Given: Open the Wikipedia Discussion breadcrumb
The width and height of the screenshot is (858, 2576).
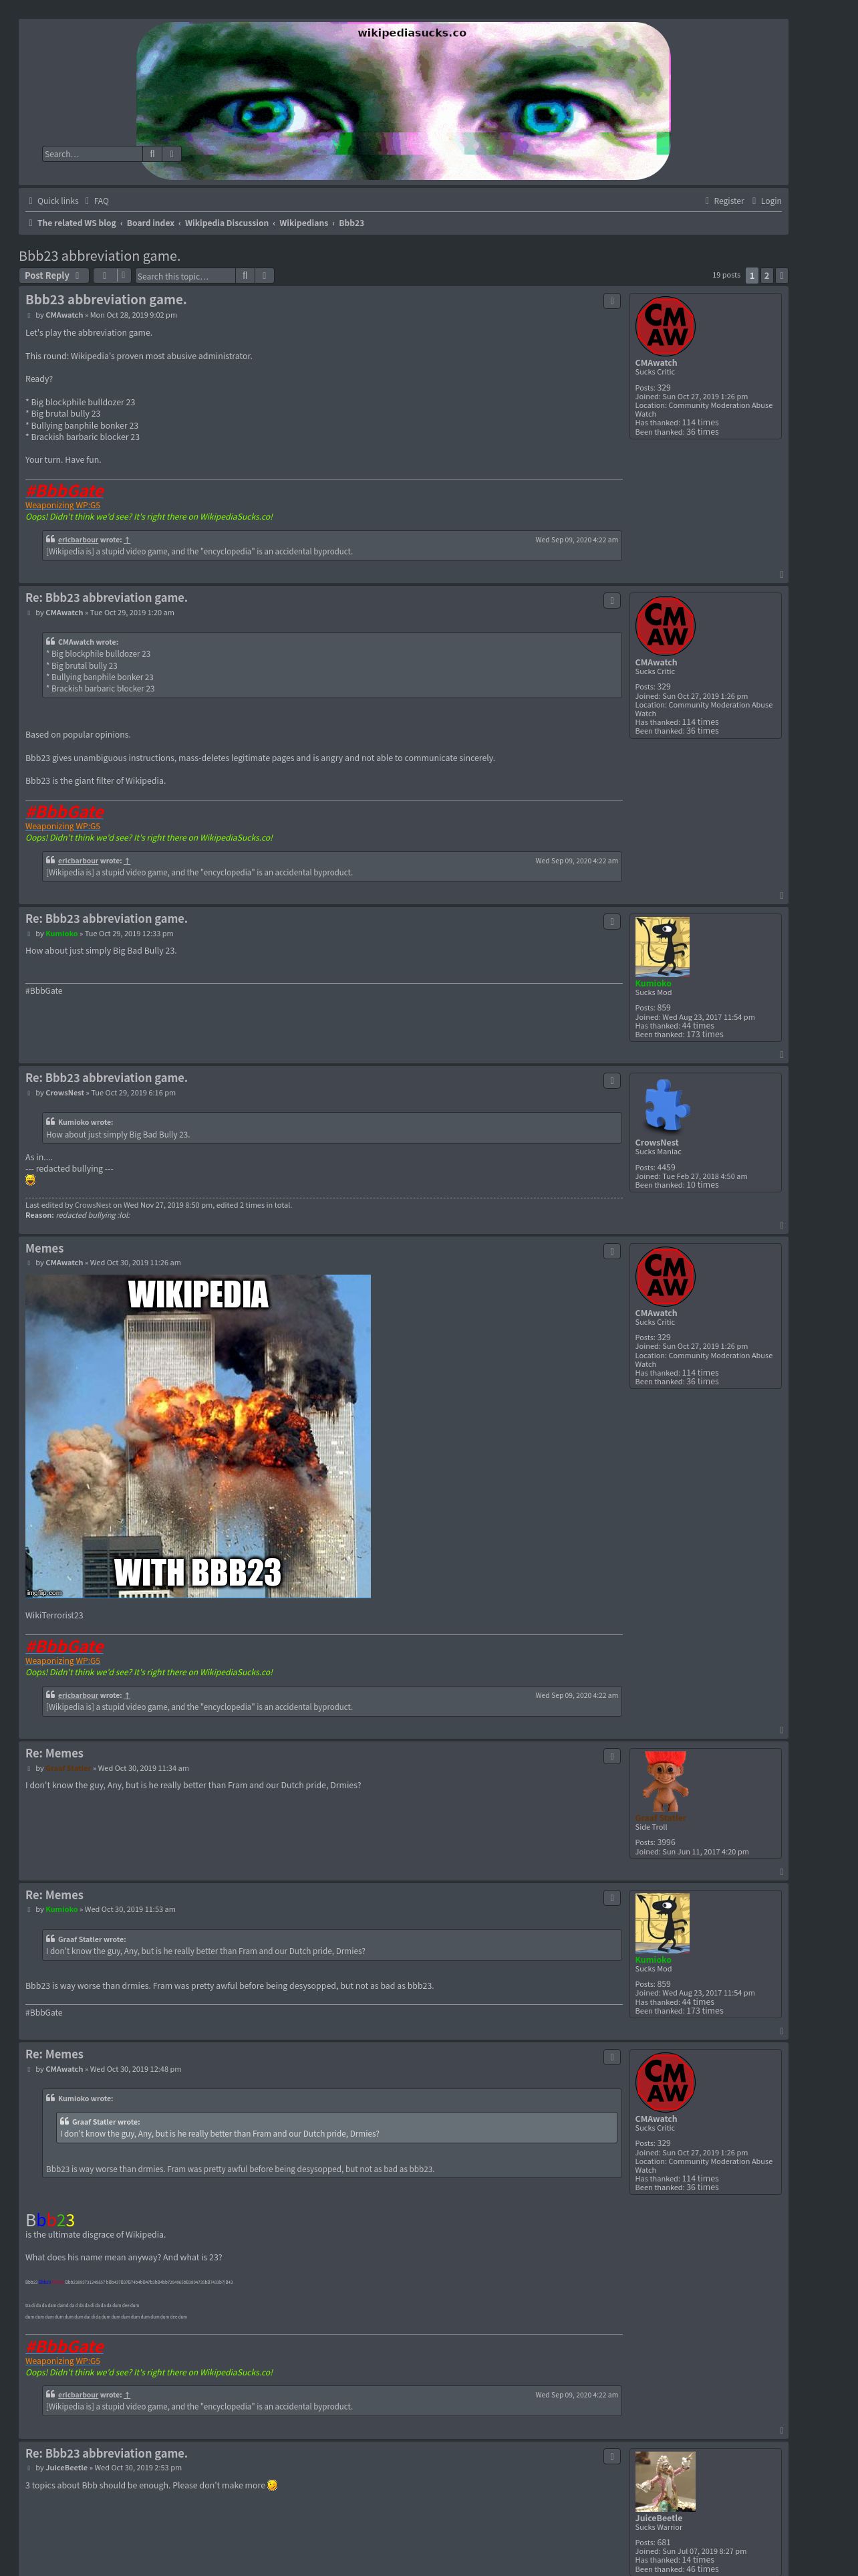Looking at the screenshot, I should click(x=227, y=223).
